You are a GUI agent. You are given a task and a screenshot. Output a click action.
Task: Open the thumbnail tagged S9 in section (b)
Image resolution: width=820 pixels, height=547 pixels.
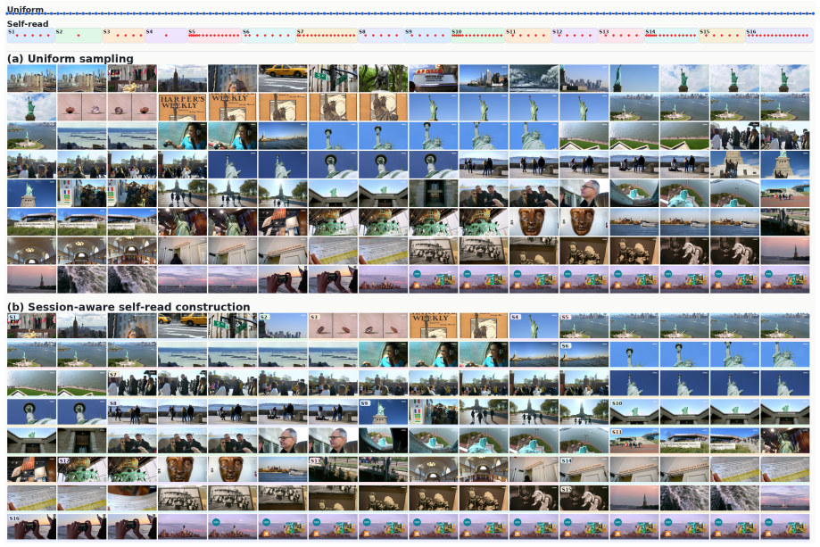[x=384, y=411]
